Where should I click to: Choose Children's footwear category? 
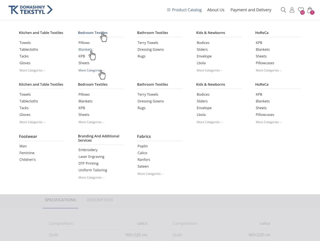[27, 160]
